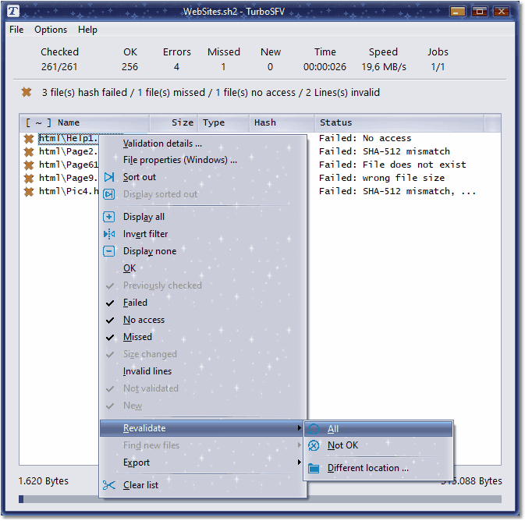This screenshot has width=525, height=521.
Task: Choose Clear list menu entry
Action: point(203,485)
